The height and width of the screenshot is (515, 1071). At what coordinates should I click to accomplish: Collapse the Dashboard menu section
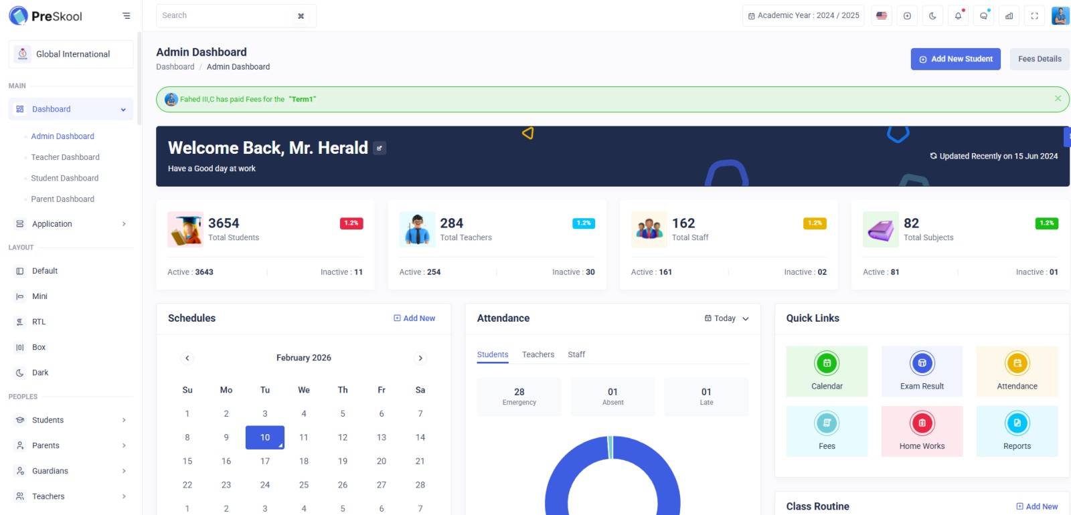[71, 109]
